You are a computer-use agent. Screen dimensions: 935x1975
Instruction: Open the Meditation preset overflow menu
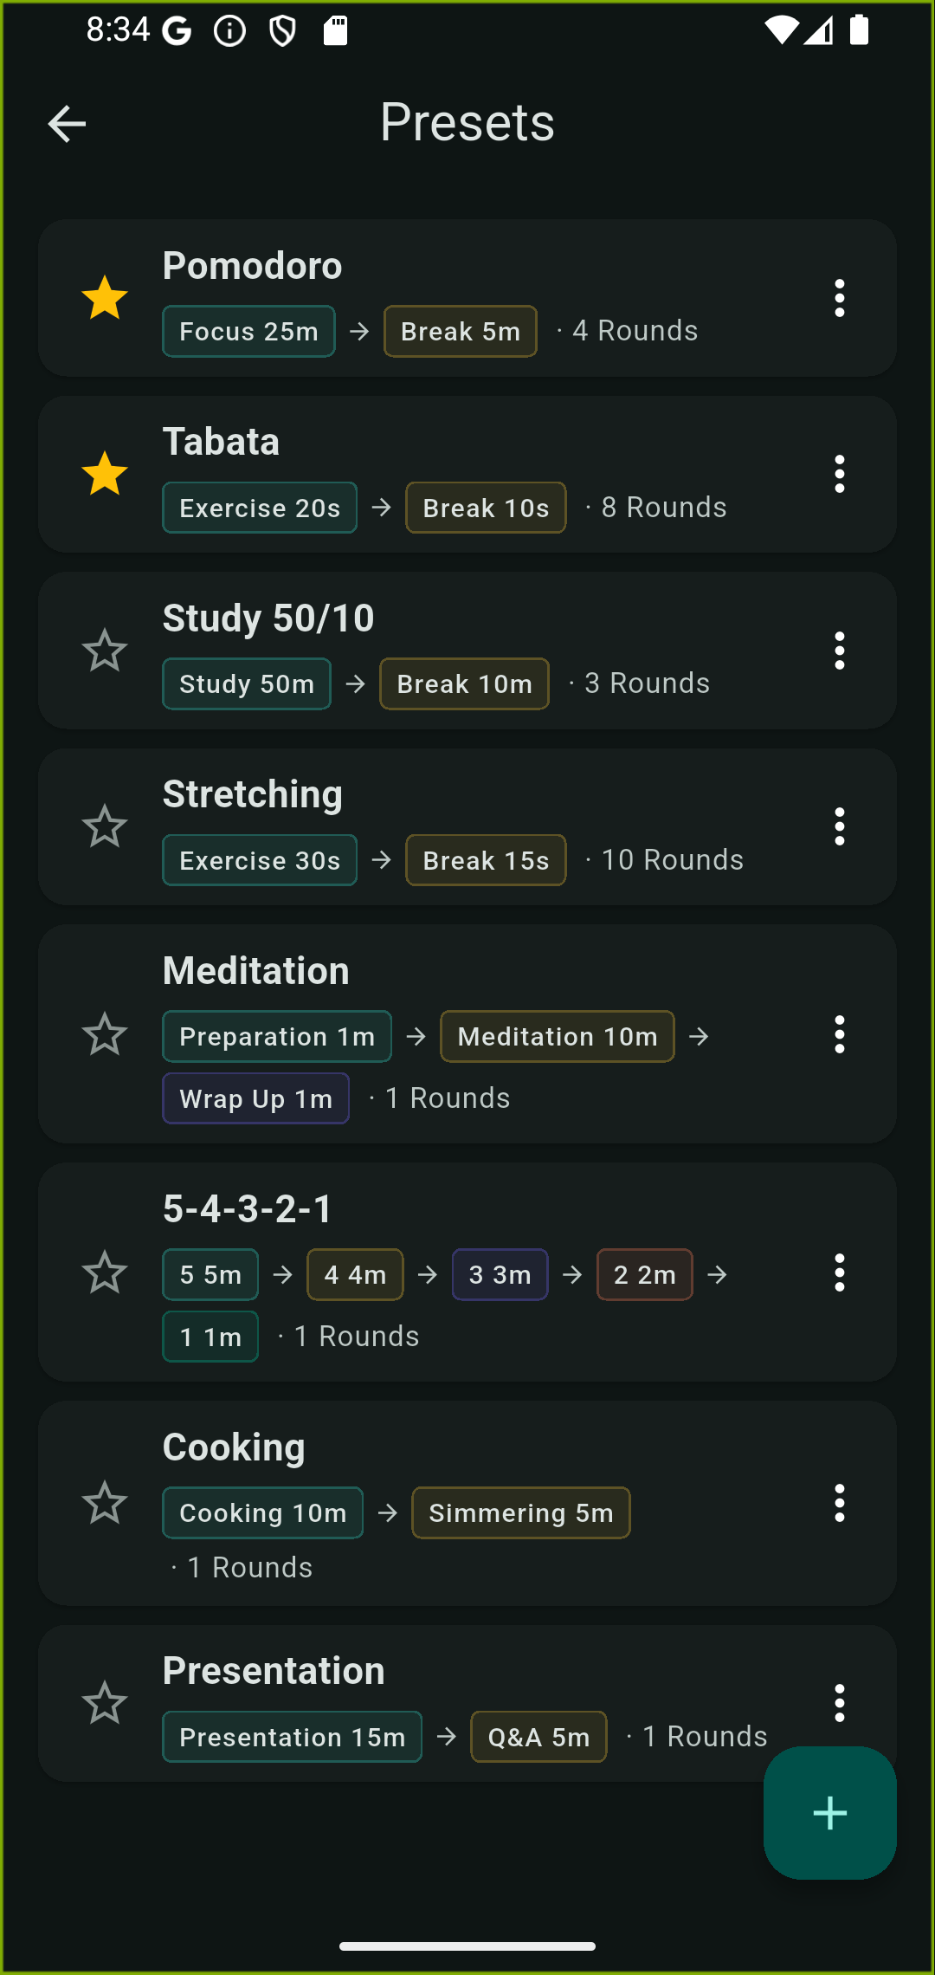click(x=839, y=1034)
